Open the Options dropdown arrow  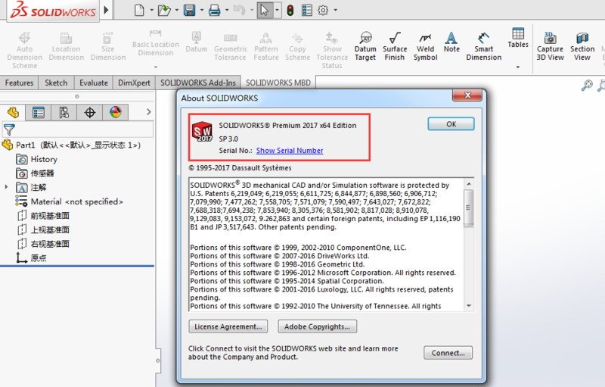[335, 10]
